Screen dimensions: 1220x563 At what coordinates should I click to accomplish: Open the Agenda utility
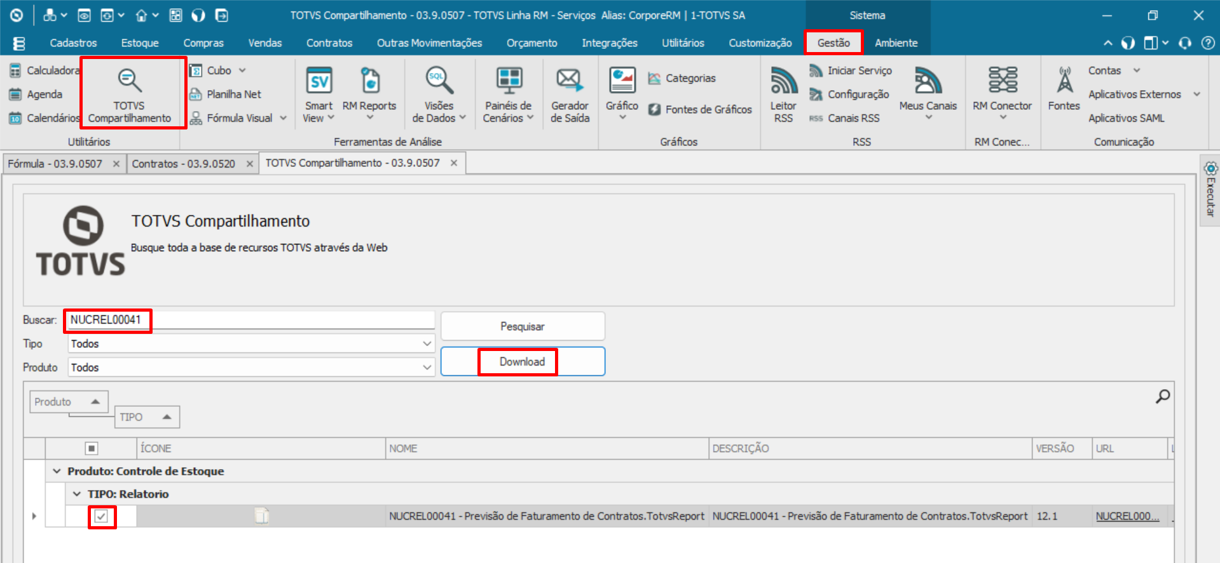(x=36, y=94)
